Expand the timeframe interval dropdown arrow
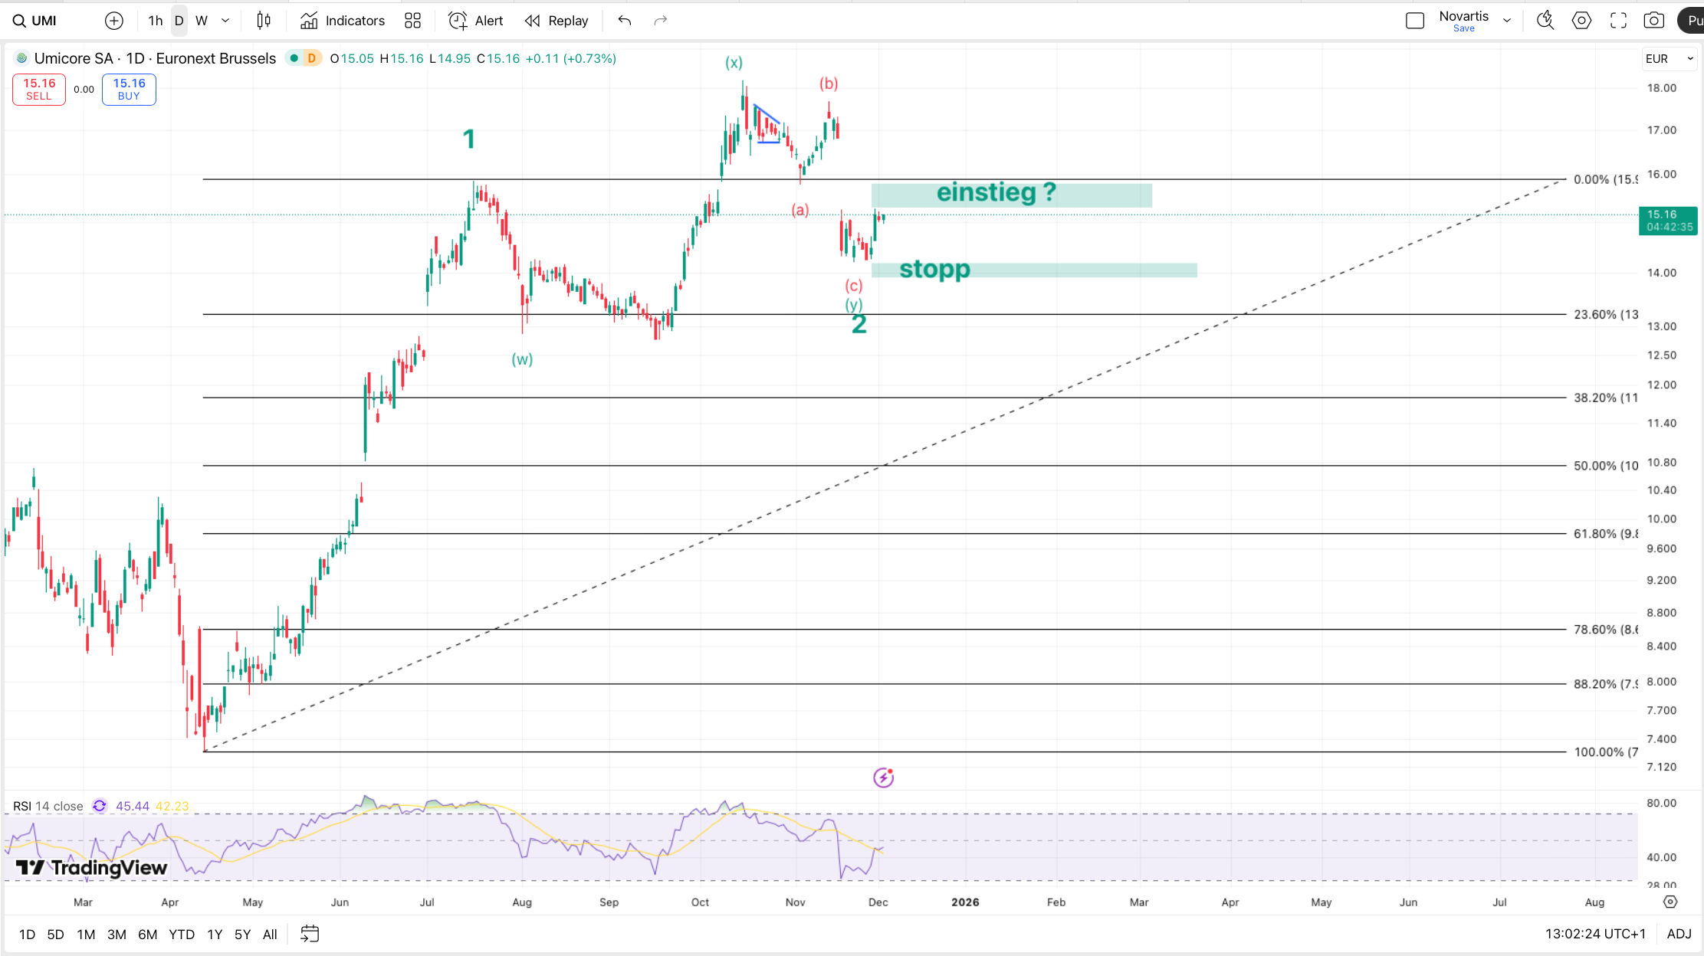The width and height of the screenshot is (1704, 956). (225, 21)
